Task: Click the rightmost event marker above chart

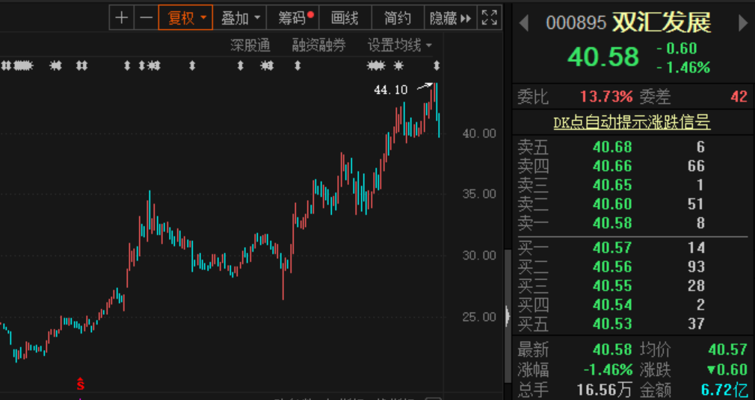Action: coord(437,66)
